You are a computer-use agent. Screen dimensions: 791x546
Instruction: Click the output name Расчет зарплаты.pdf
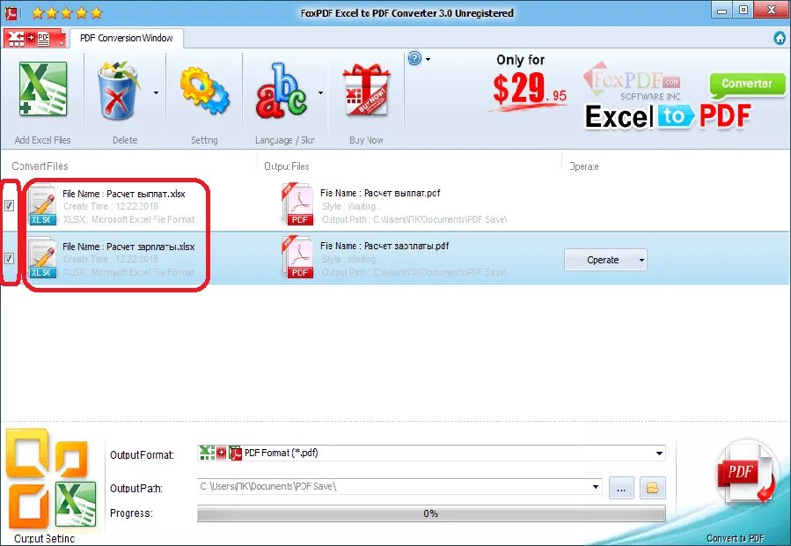(x=406, y=246)
